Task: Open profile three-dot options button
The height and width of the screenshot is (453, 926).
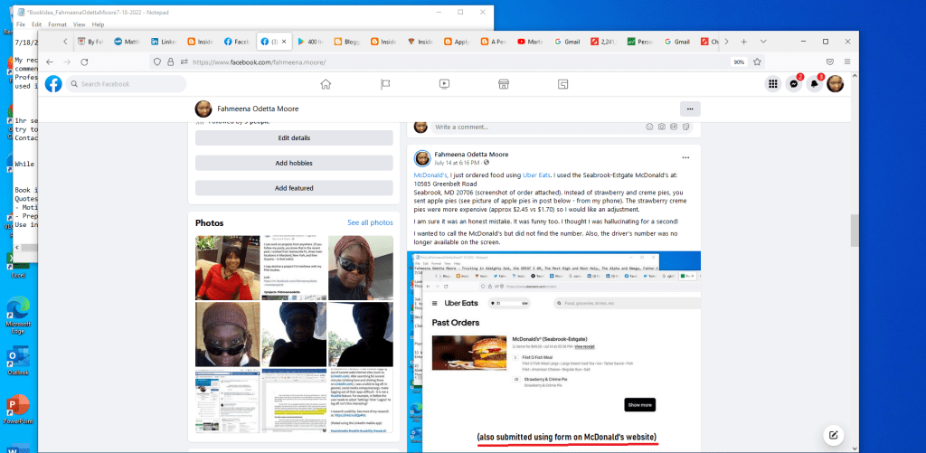Action: (x=690, y=109)
